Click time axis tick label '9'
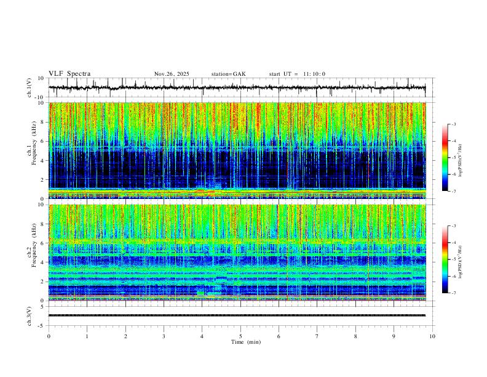The height and width of the screenshot is (377, 487). pos(394,336)
